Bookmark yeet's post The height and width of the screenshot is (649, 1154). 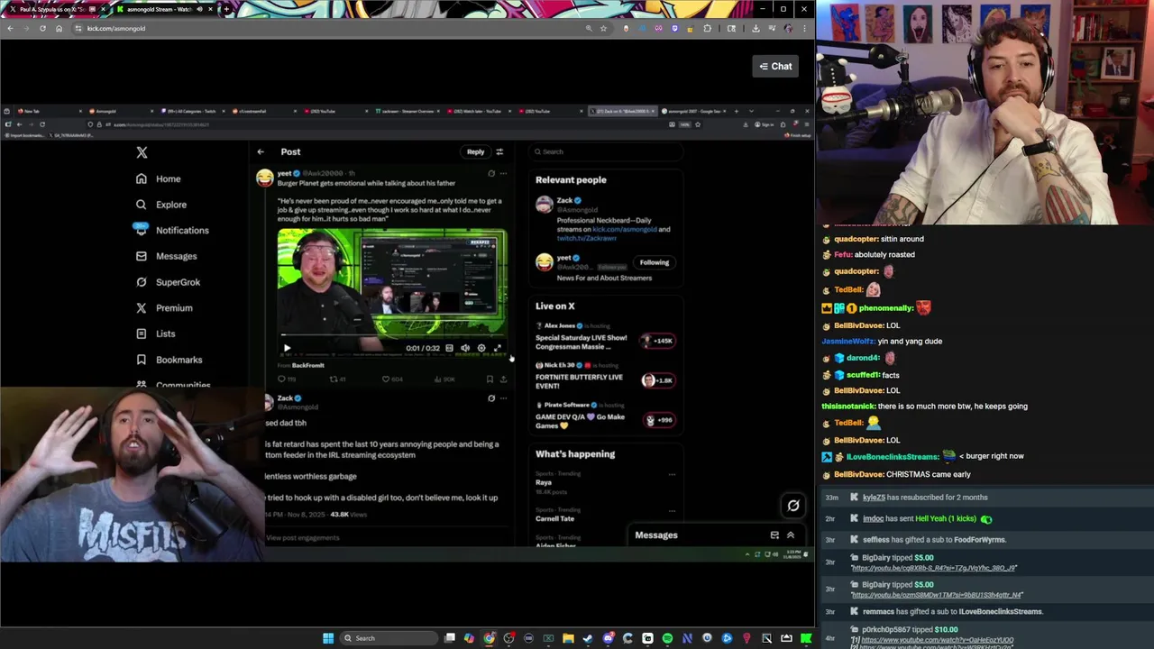coord(490,379)
